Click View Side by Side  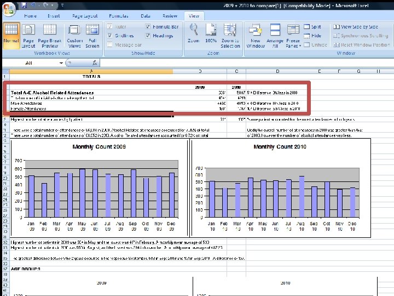(x=356, y=27)
